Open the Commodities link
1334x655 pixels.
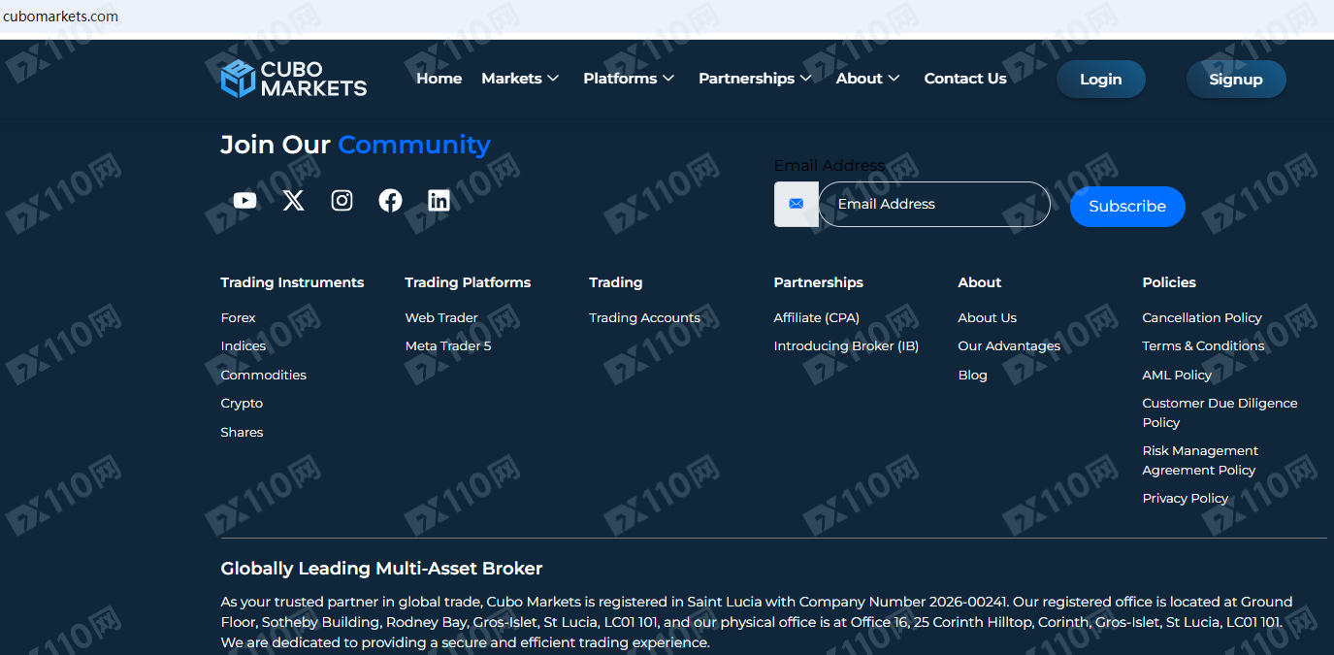click(x=264, y=375)
